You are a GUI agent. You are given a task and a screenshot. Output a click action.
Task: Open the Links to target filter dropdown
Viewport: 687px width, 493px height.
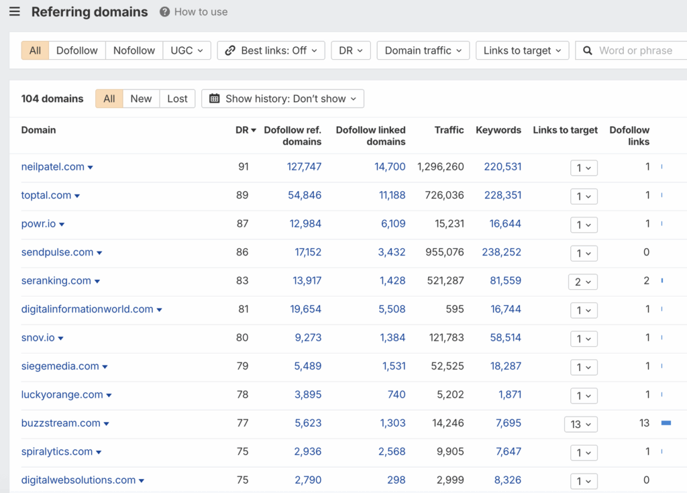tap(522, 50)
